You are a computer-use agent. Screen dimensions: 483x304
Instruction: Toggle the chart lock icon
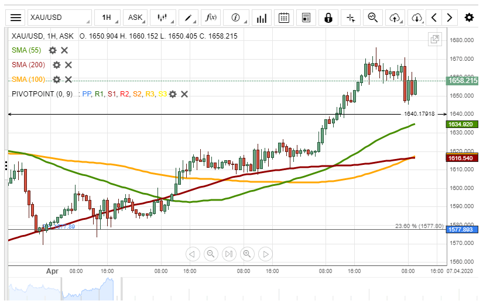tap(328, 18)
